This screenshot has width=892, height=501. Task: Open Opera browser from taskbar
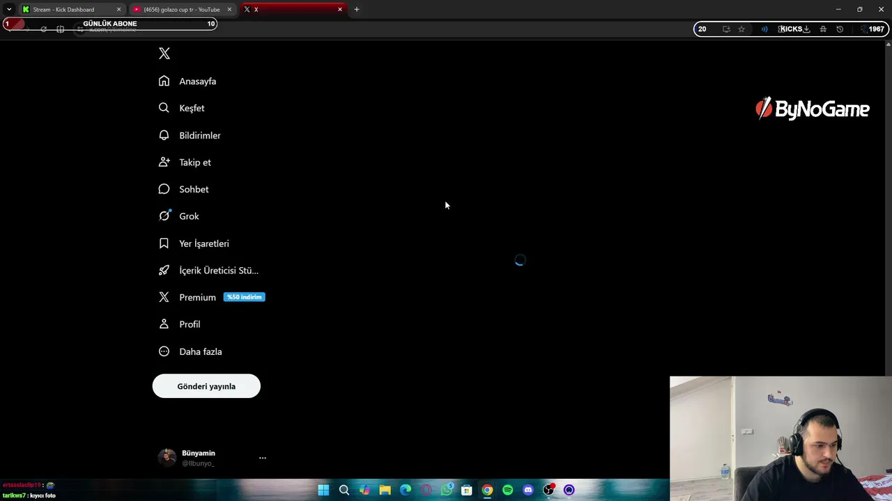426,490
